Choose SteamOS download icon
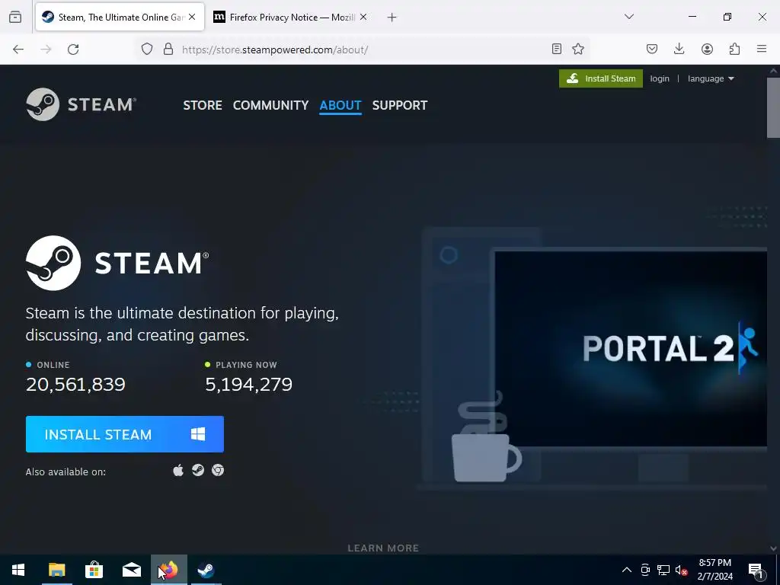Viewport: 780px width, 585px height. pos(198,470)
